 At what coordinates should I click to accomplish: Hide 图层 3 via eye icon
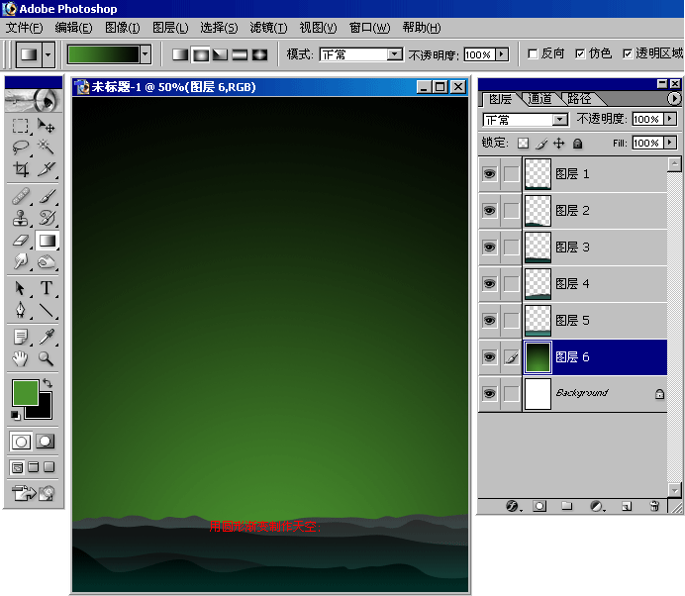pyautogui.click(x=489, y=248)
